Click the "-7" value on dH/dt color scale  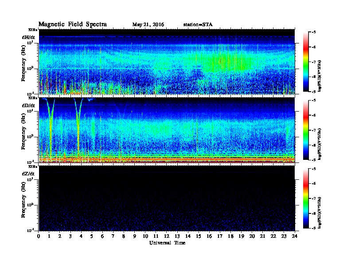click(314, 62)
